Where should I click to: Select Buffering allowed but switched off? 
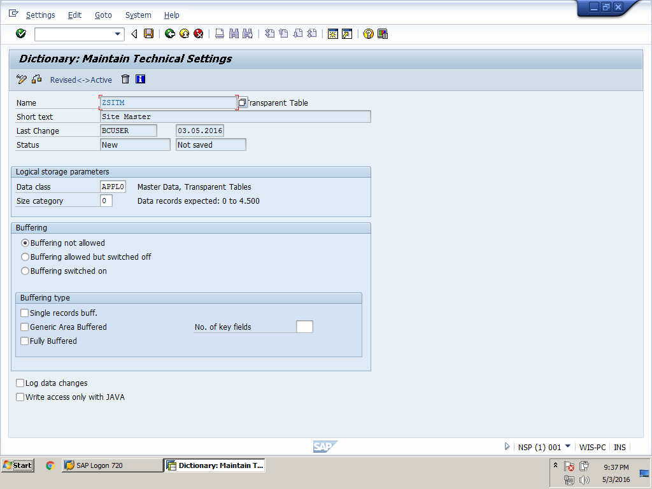25,257
